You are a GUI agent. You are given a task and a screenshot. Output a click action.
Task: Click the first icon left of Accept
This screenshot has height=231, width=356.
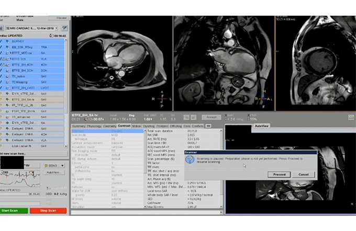point(186,117)
